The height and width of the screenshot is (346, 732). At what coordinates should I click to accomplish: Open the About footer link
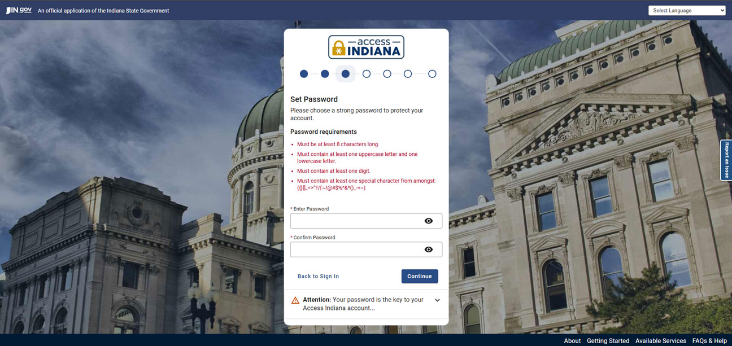pos(572,341)
